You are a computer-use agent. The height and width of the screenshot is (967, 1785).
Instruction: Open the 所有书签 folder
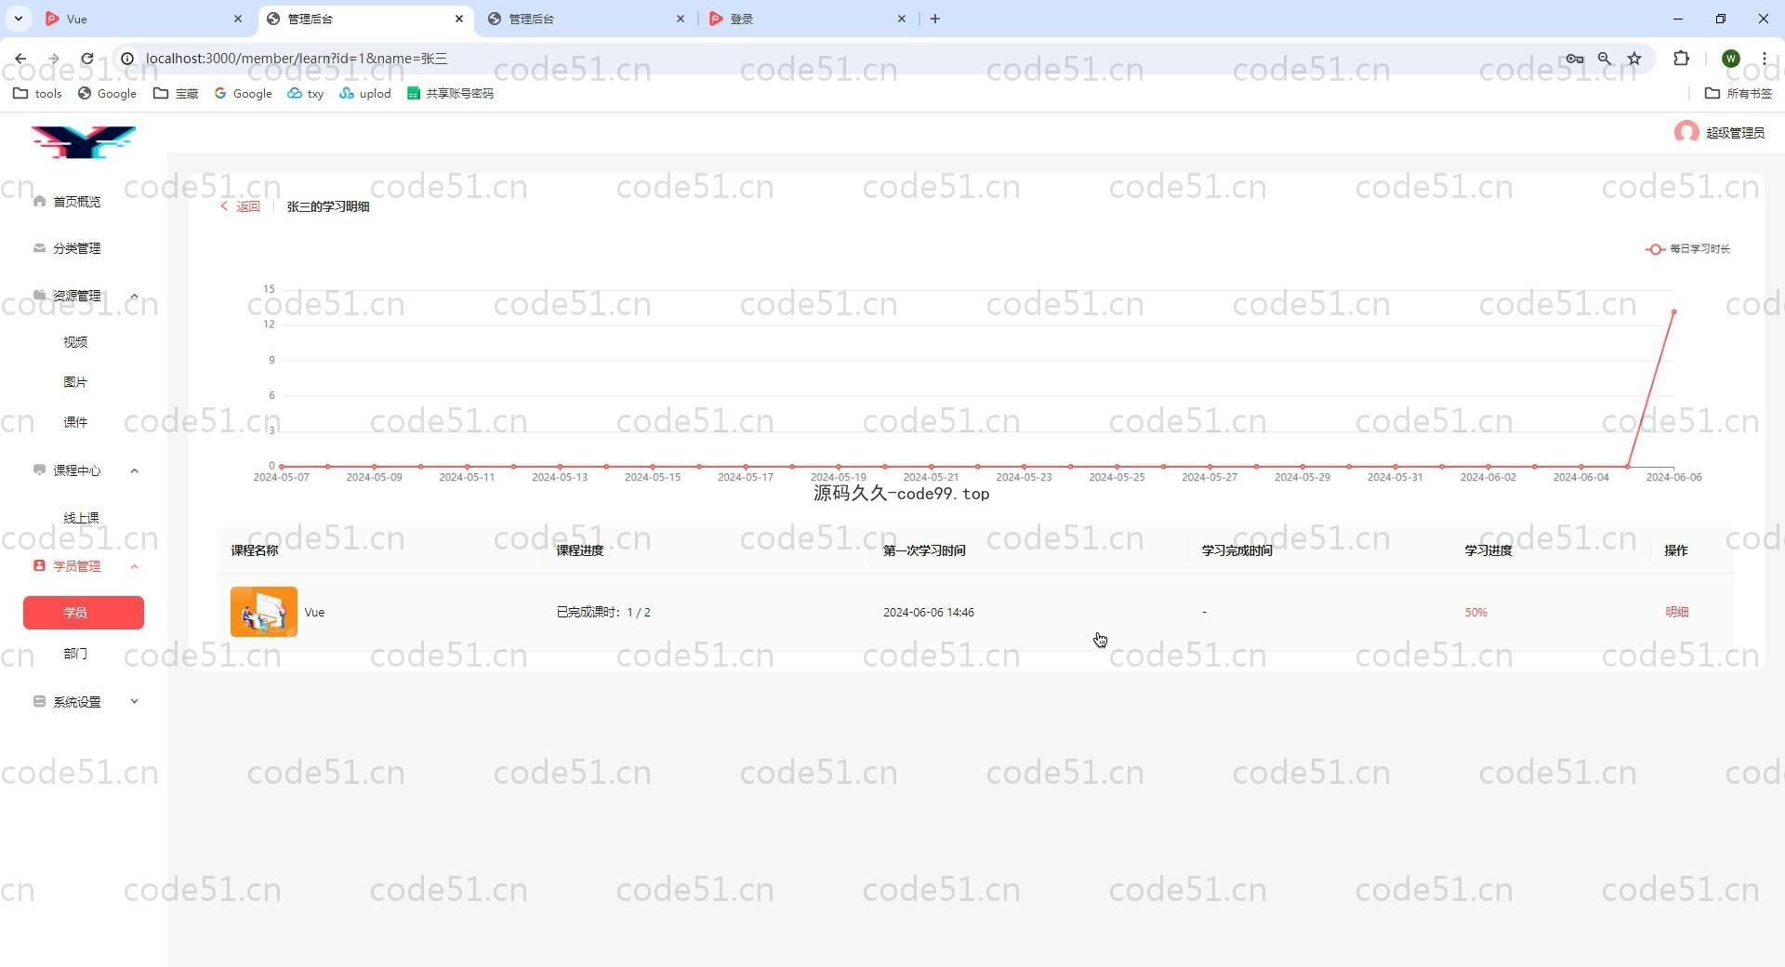click(1739, 93)
